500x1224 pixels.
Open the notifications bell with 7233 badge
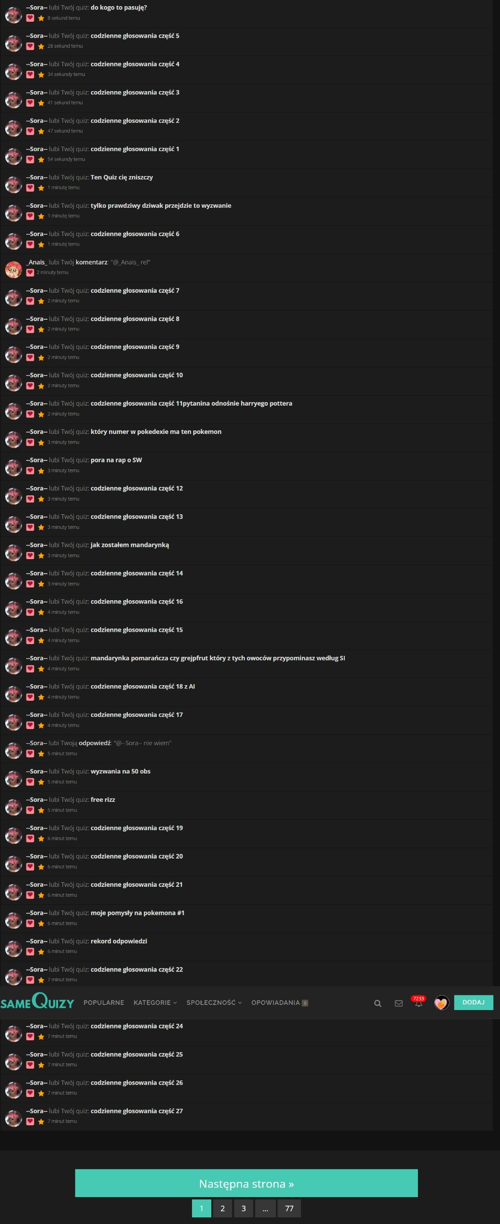coord(418,1002)
